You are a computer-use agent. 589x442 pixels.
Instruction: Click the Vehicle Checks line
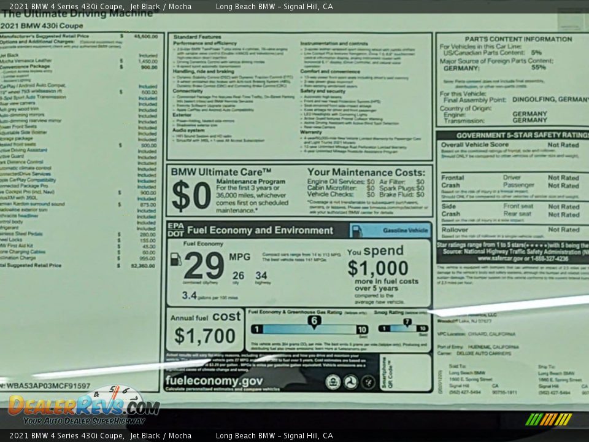[341, 195]
